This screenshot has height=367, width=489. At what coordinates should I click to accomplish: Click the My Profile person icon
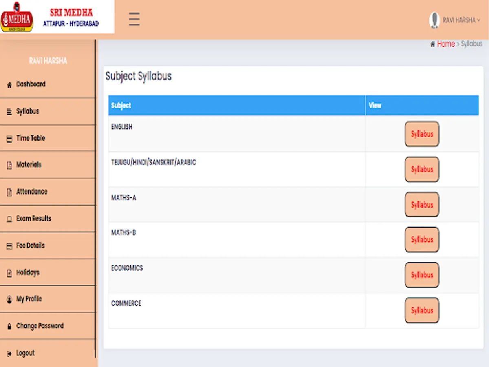pyautogui.click(x=9, y=299)
